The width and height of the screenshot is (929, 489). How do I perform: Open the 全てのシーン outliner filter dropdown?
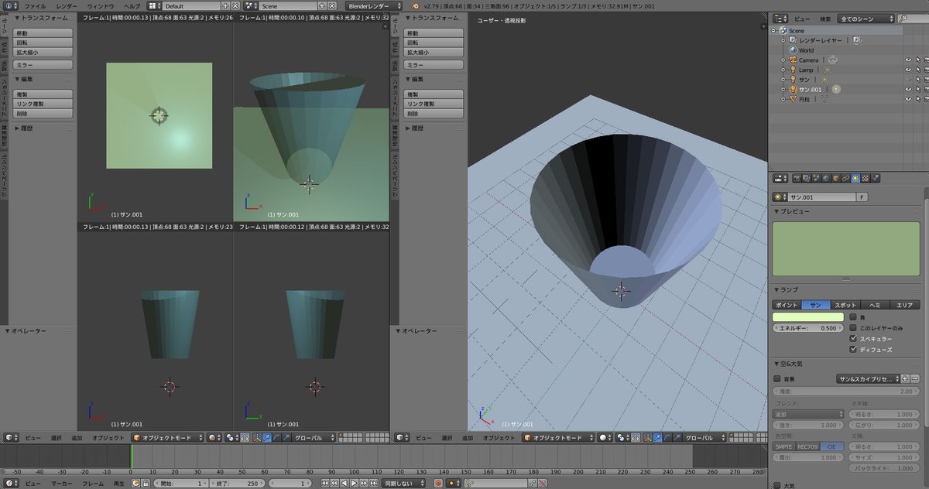[866, 18]
